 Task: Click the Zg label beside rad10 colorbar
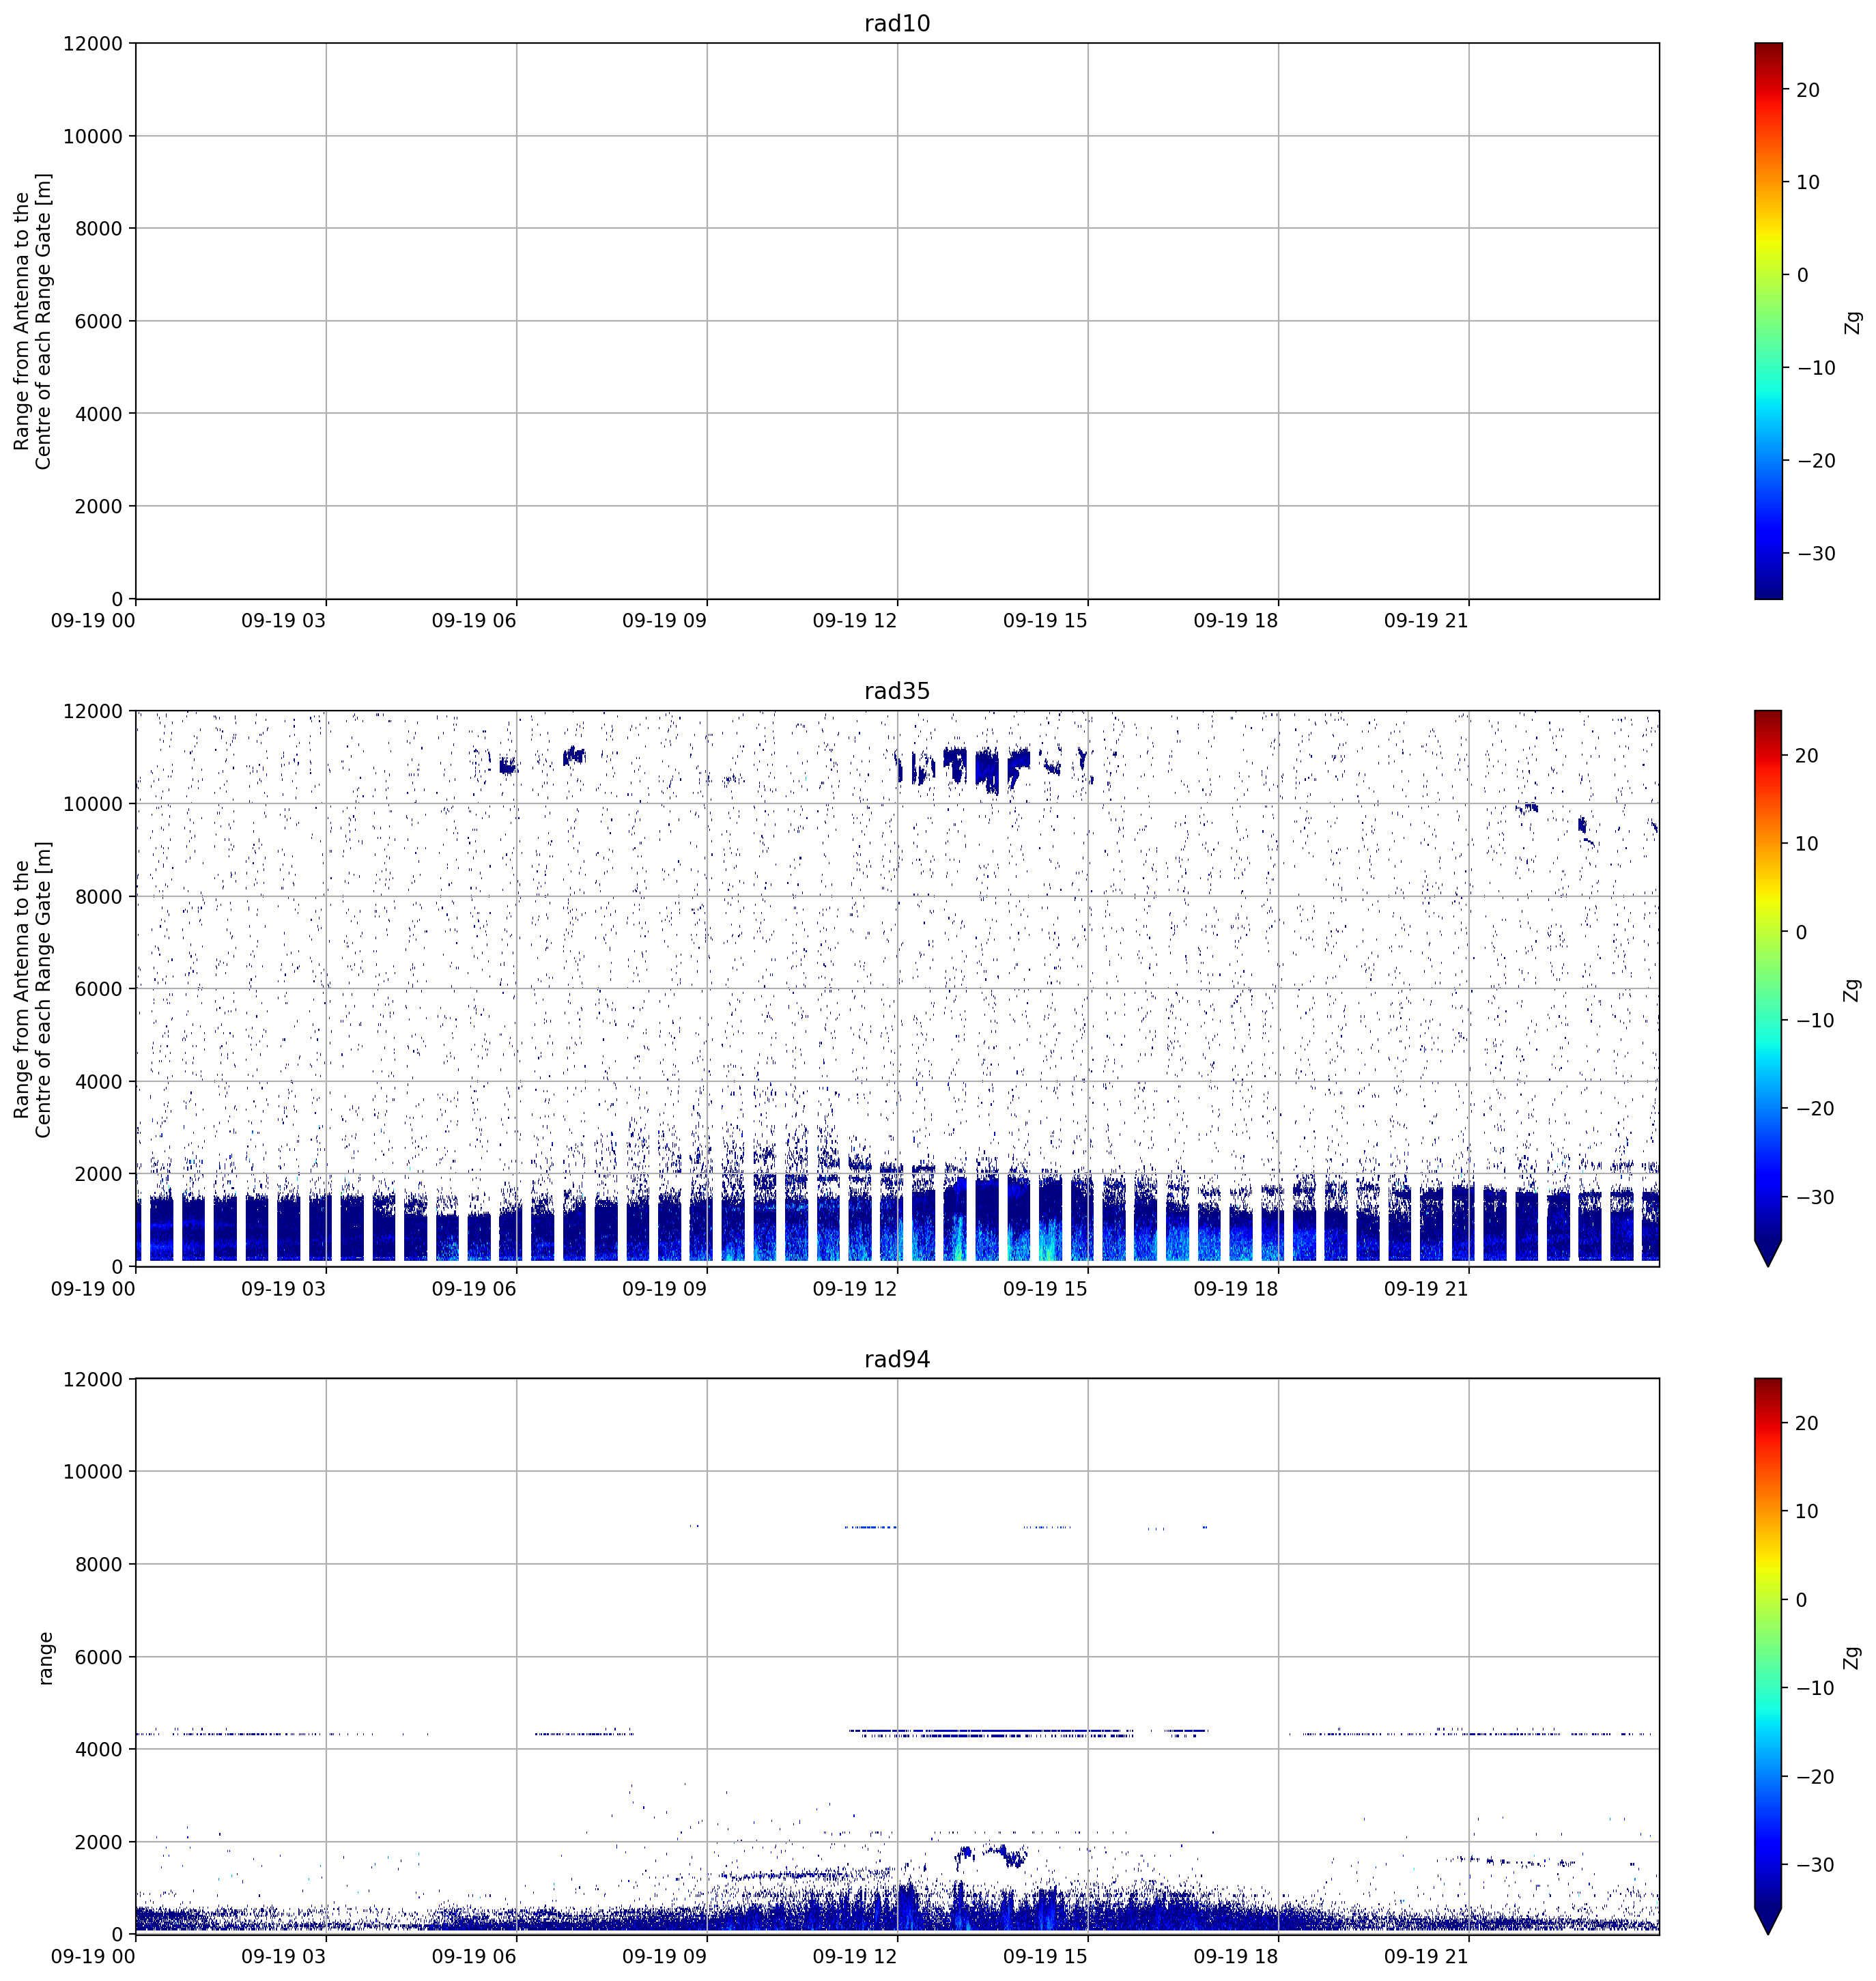[x=1853, y=322]
